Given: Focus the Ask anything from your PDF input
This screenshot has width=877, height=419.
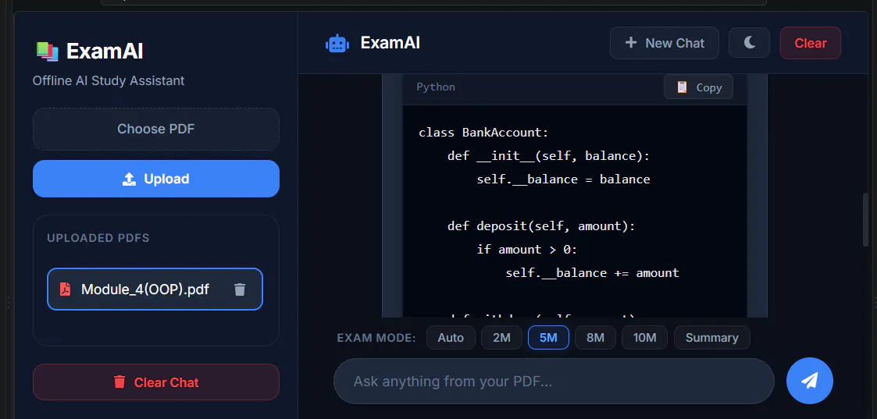Looking at the screenshot, I should 554,381.
